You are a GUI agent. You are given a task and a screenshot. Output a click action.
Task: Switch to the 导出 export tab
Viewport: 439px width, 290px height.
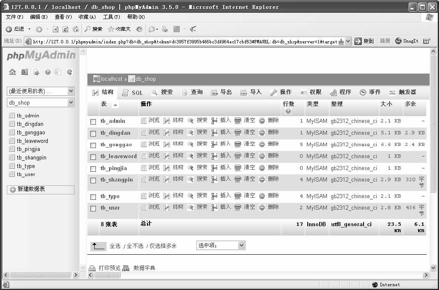(x=222, y=92)
